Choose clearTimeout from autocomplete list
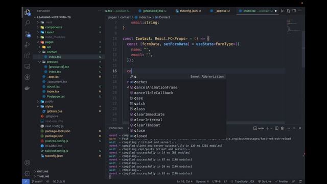The image size is (327, 184). click(177, 125)
